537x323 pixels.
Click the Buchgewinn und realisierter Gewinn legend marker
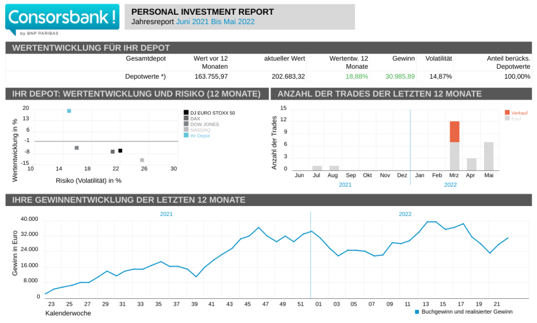(x=417, y=311)
